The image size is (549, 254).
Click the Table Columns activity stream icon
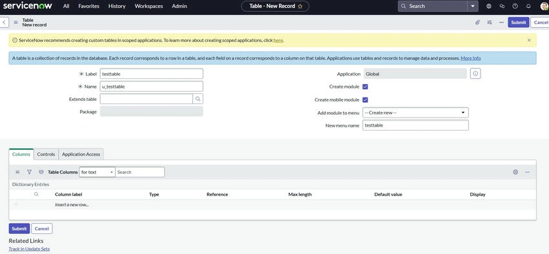tap(41, 172)
